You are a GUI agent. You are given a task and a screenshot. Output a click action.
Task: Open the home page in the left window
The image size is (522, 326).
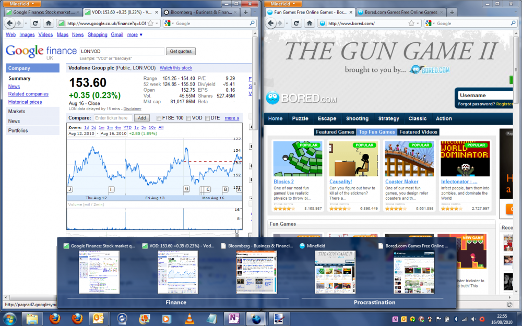click(48, 23)
